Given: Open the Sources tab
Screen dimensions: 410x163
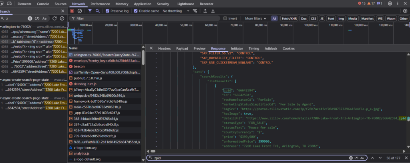Looking at the screenshot, I should (x=60, y=4).
